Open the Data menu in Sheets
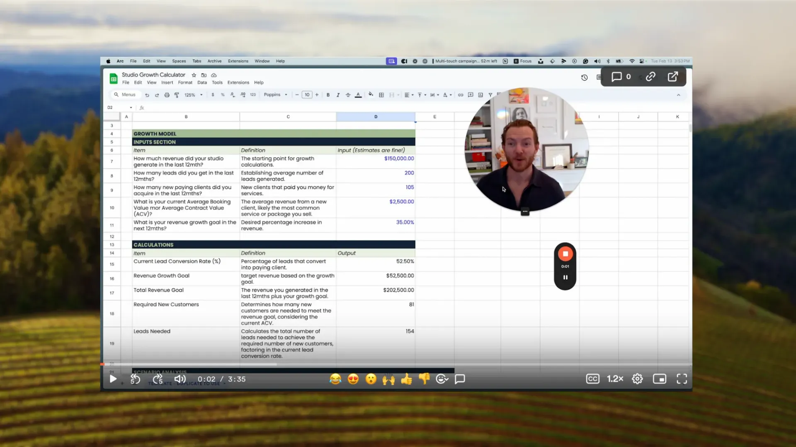The image size is (796, 447). (x=202, y=82)
